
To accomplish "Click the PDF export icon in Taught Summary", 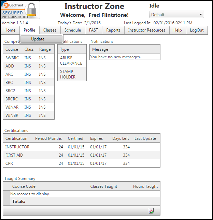I will (x=151, y=211).
